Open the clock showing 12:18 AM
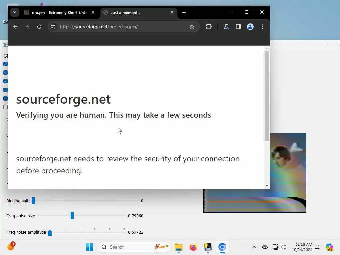This screenshot has height=255, width=340. 302,247
